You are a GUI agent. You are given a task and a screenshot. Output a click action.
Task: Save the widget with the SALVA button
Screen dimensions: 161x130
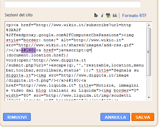(x=143, y=117)
